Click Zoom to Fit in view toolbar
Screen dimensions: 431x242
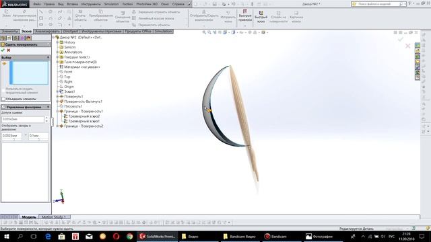coord(204,32)
